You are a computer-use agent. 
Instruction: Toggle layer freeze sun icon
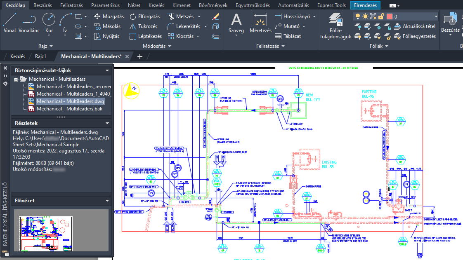tap(365, 16)
